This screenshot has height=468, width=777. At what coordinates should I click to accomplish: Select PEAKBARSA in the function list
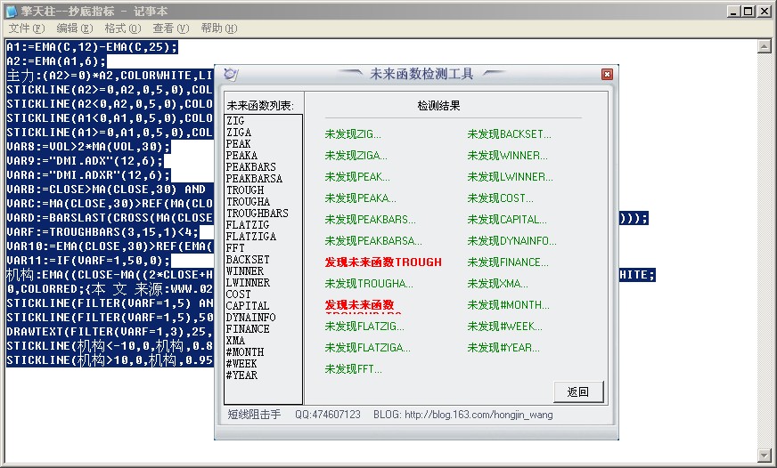pyautogui.click(x=254, y=179)
